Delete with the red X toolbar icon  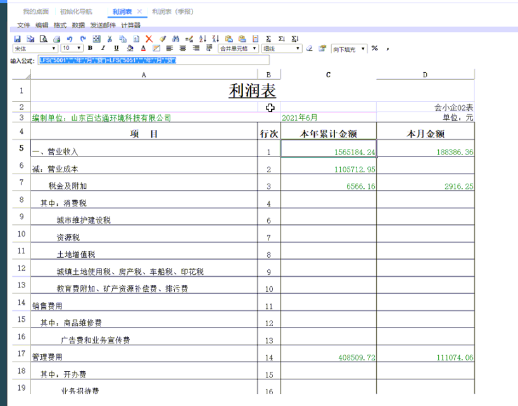[149, 39]
